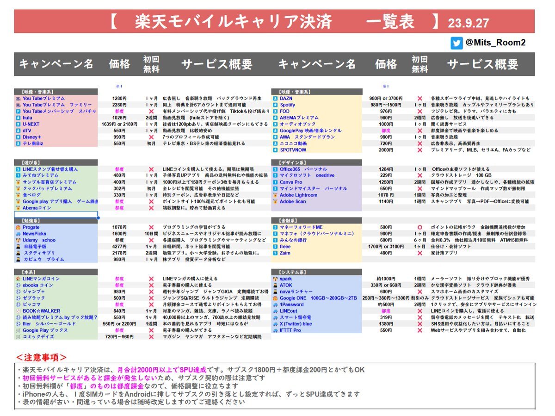Click the icon beside DAZN

click(x=275, y=99)
